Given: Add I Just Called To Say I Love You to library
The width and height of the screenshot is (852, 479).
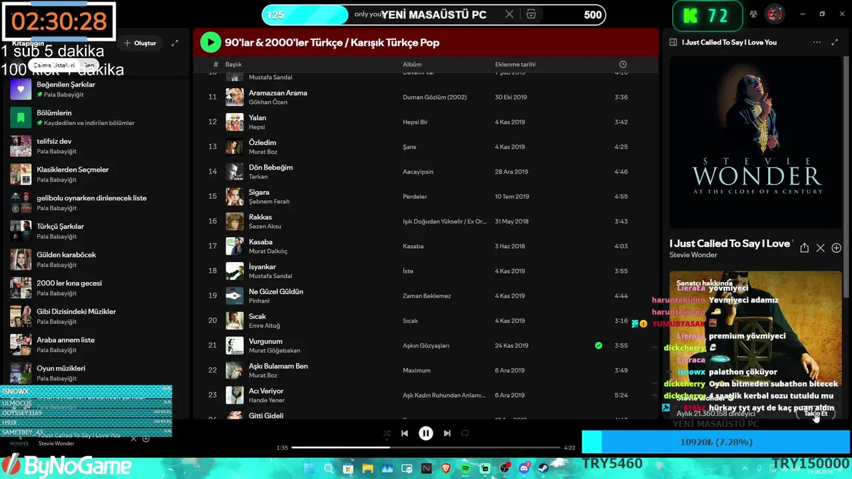Looking at the screenshot, I should click(x=837, y=248).
